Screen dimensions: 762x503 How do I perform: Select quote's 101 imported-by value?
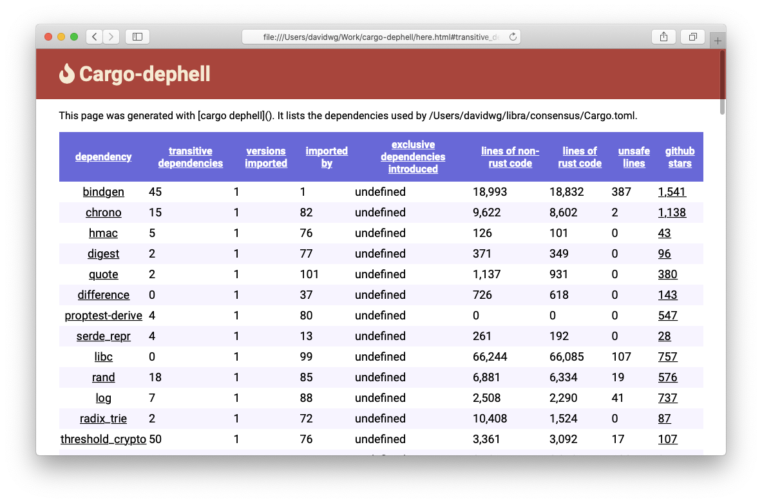(309, 274)
